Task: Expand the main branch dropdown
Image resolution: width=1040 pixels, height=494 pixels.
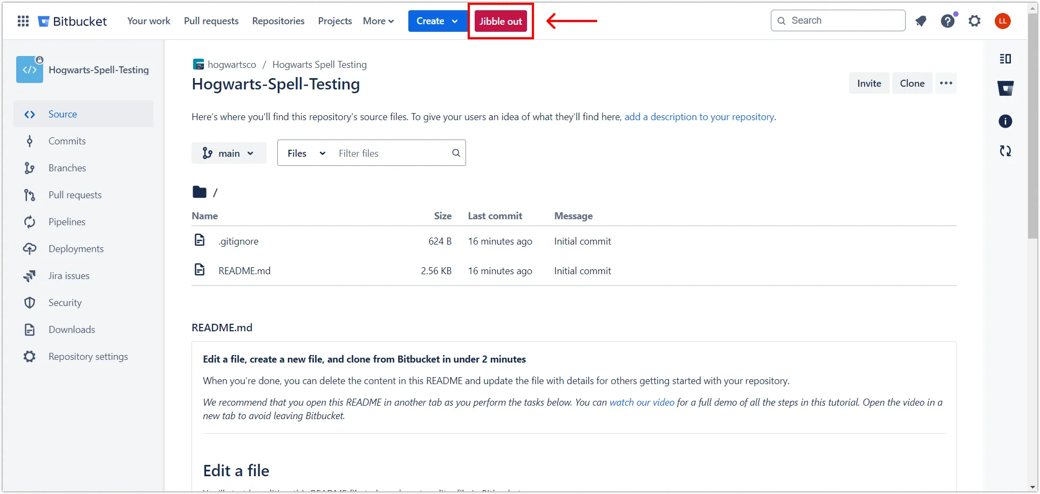Action: point(229,154)
